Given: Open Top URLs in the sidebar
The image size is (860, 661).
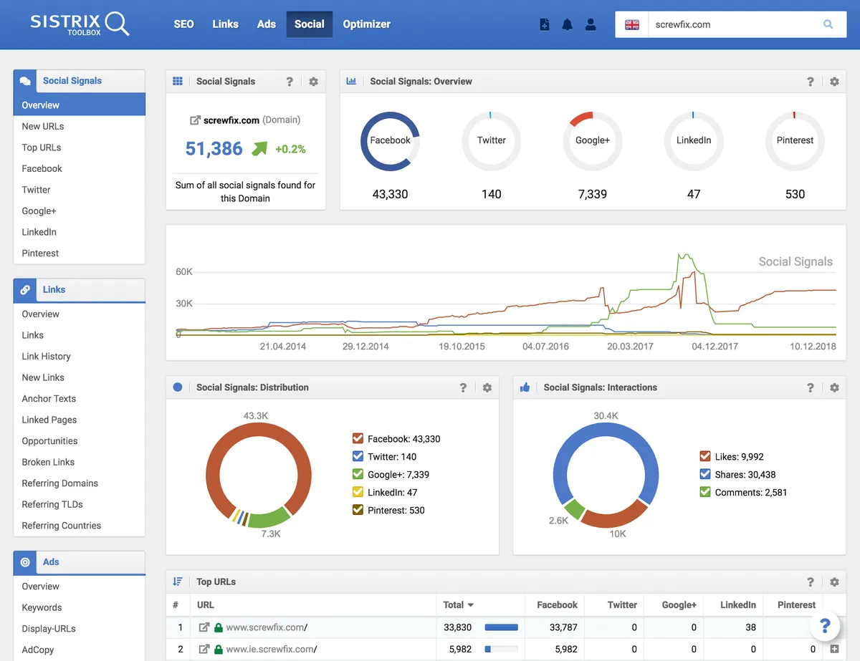Looking at the screenshot, I should pos(42,148).
